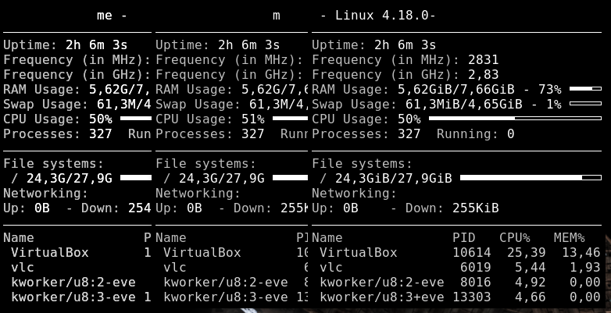
Task: Click the download rate 254 in the 'me -' panel
Action: (140, 208)
